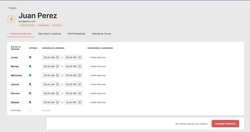Open time picker clock for Martes start time
Image resolution: width=250 pixels, height=132 pixels.
coord(57,66)
